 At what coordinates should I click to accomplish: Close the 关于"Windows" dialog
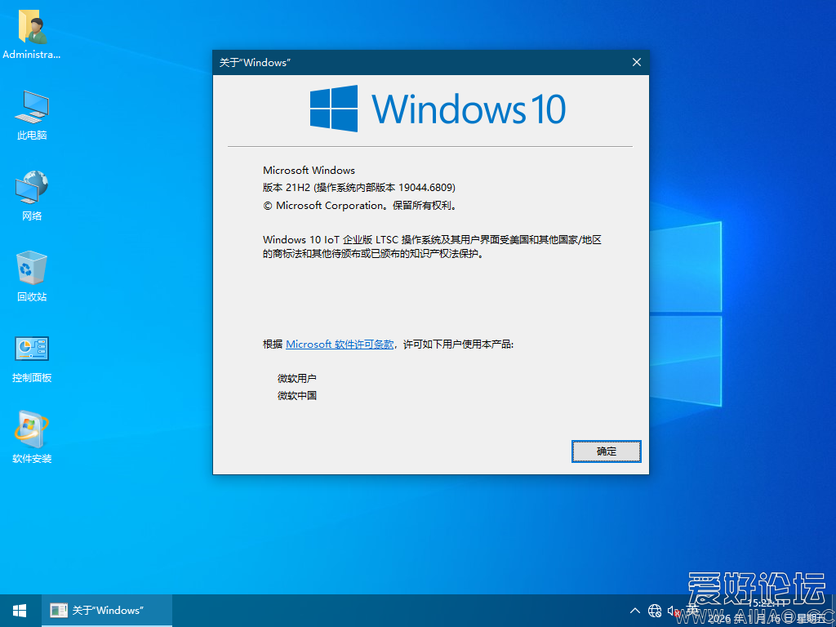tap(636, 62)
